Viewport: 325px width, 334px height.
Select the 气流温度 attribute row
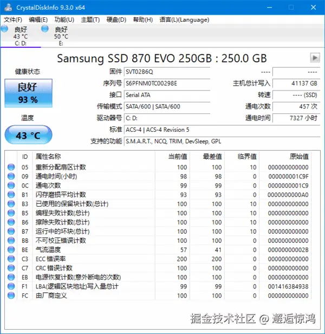tap(159, 249)
